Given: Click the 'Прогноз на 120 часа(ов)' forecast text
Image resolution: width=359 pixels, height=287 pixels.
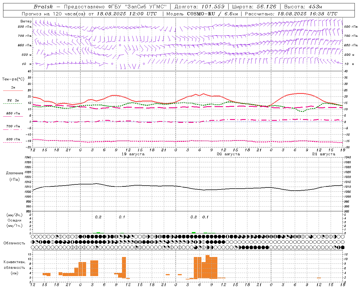Looking at the screenshot, I should point(54,14).
